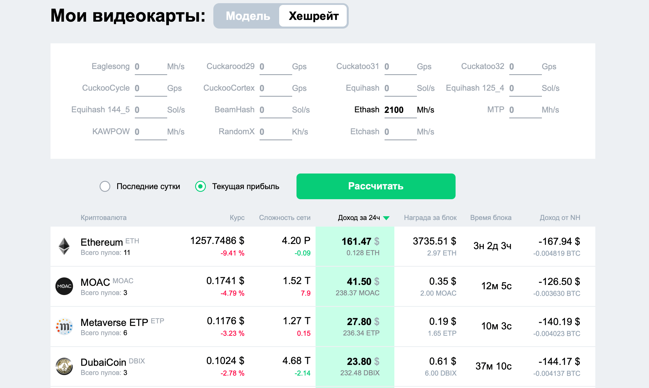649x388 pixels.
Task: Switch to the Модель tab
Action: (248, 16)
